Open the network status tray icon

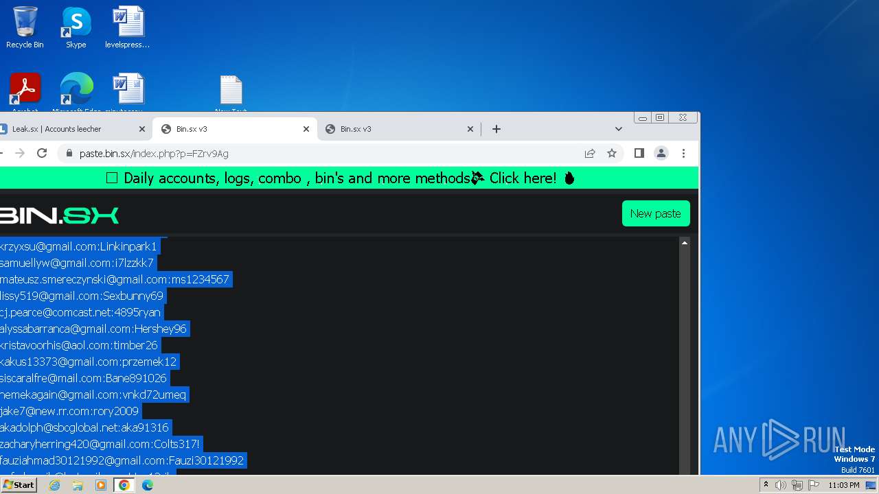click(797, 485)
